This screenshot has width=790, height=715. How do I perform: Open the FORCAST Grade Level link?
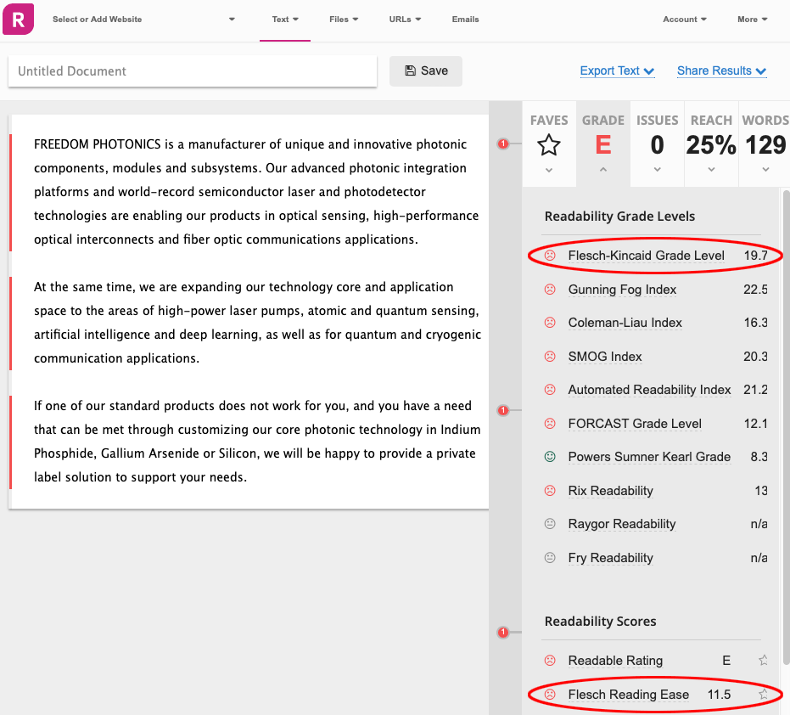635,424
